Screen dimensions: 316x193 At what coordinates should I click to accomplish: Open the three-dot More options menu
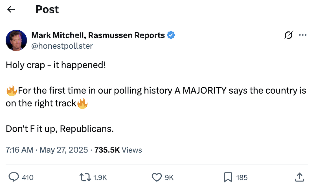pyautogui.click(x=303, y=35)
